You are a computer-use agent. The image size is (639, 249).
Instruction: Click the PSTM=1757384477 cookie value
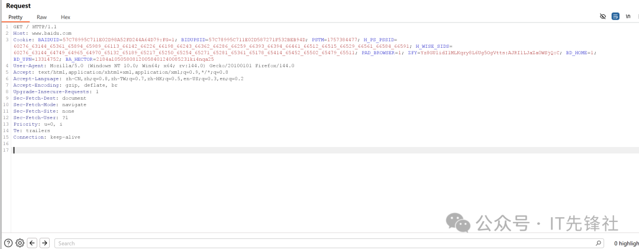[x=335, y=40]
